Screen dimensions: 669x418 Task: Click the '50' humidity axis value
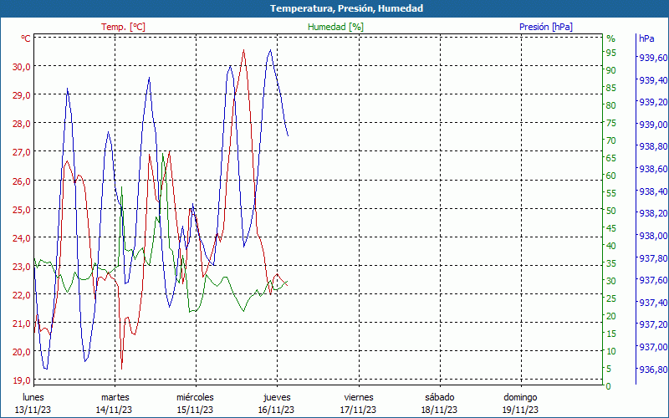[x=611, y=211]
